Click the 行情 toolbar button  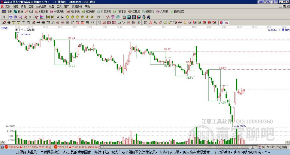pyautogui.click(x=7, y=11)
